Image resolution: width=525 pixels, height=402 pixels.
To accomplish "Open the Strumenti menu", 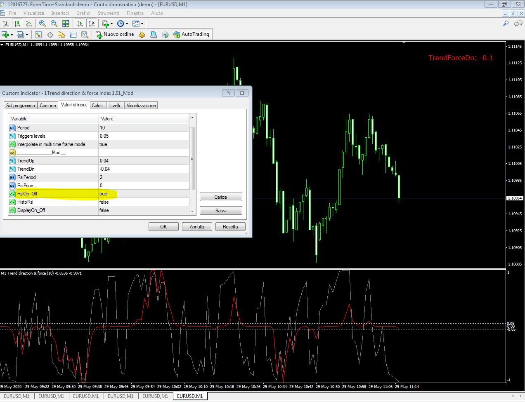I will click(x=109, y=13).
